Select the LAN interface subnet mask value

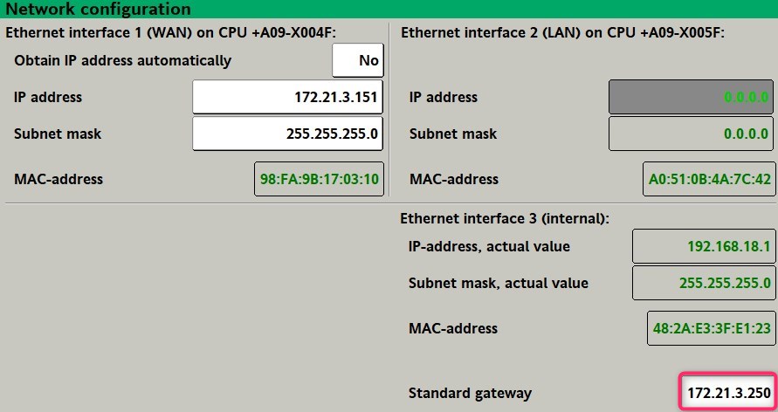(691, 134)
